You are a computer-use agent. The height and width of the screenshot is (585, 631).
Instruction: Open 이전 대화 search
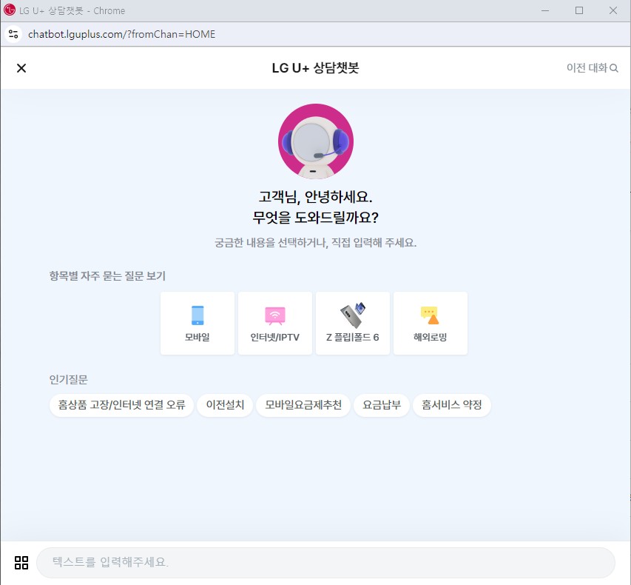592,67
